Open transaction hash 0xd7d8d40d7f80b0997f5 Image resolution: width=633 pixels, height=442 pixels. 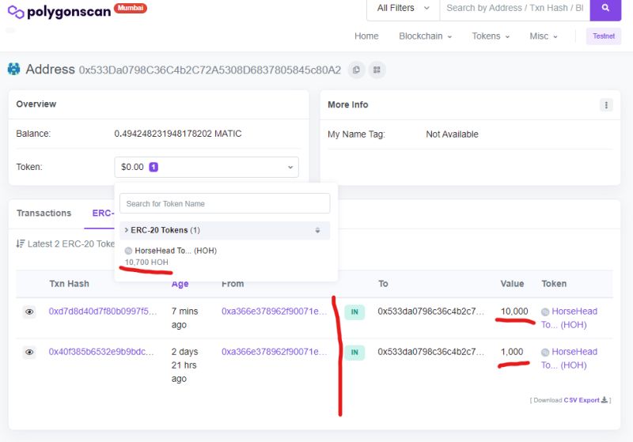pos(103,312)
